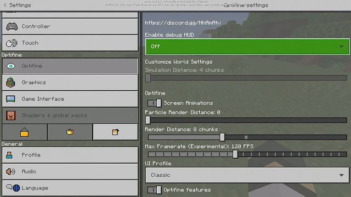Click the debug HUD dropdown arrow

341,47
